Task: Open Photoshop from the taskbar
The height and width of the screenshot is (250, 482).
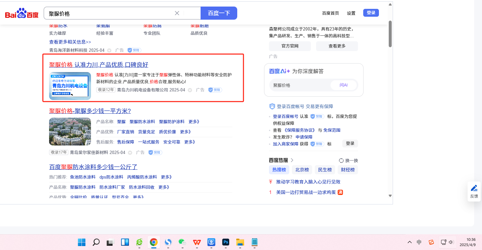Action: point(225,242)
